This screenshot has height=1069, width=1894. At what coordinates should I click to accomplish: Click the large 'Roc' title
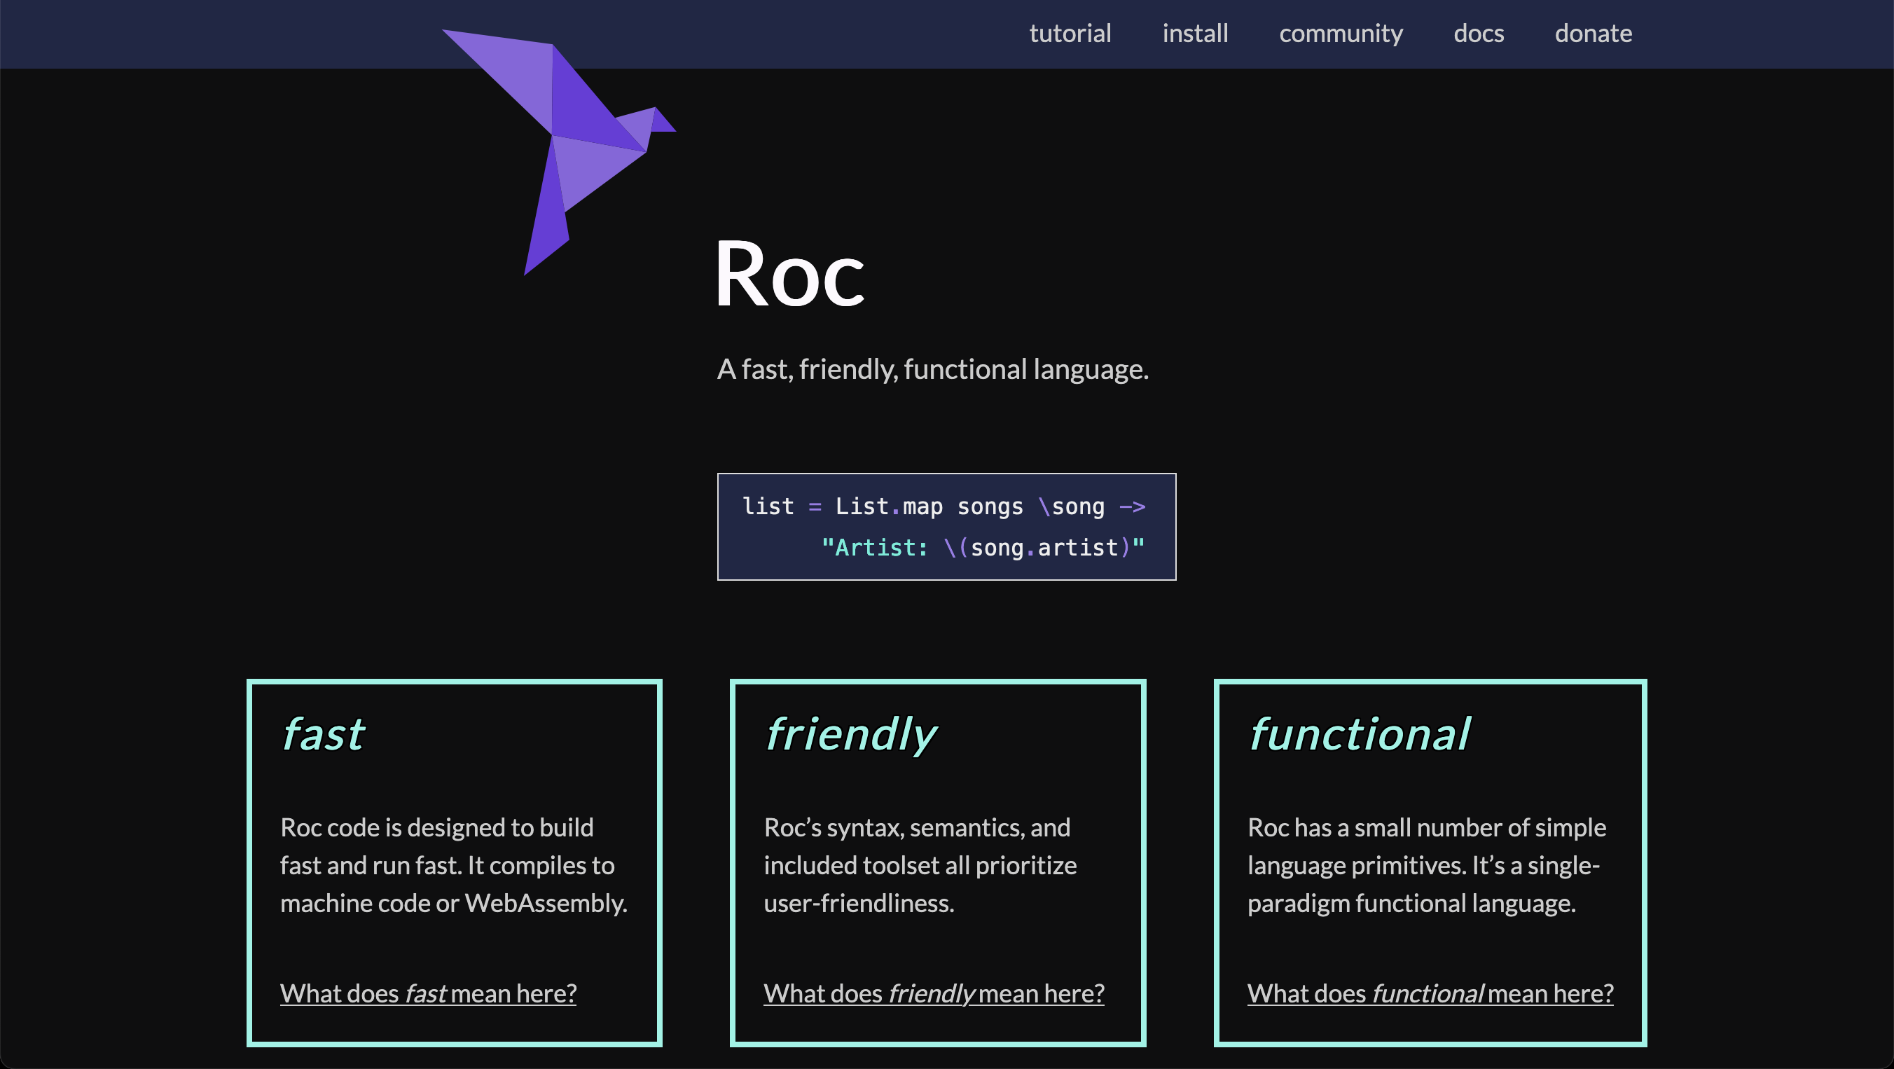pos(789,274)
